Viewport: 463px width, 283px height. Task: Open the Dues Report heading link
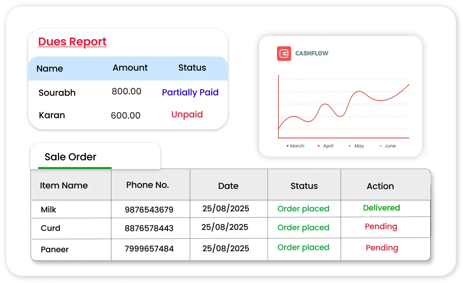(72, 42)
